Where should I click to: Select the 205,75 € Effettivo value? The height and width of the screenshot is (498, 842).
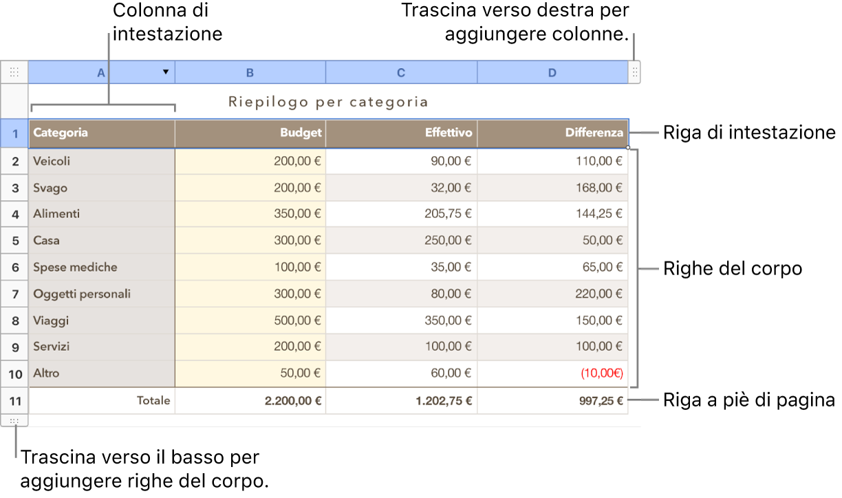pos(401,215)
